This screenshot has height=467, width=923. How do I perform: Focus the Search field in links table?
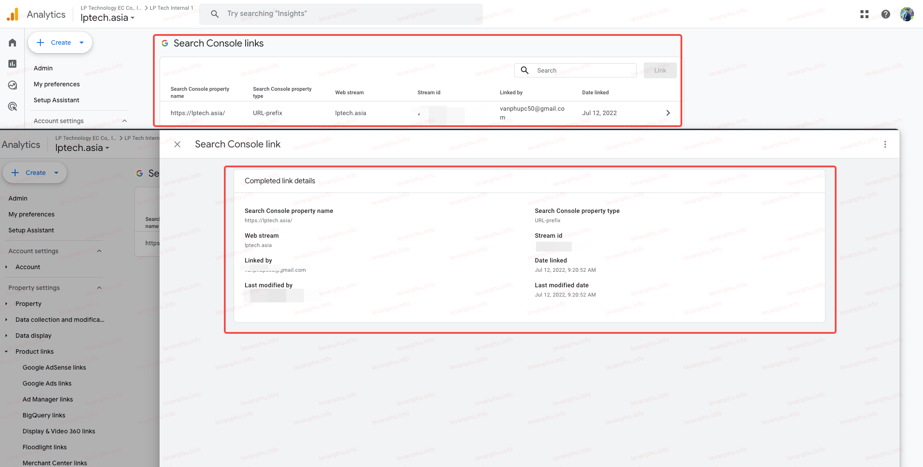575,70
